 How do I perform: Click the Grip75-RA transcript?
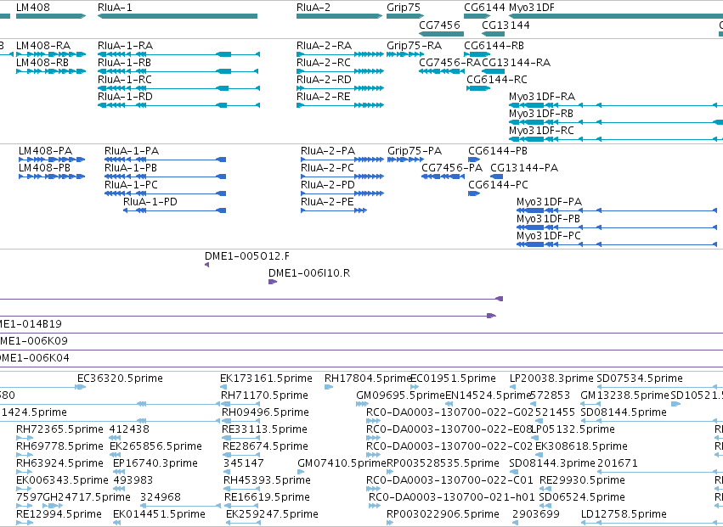[405, 54]
